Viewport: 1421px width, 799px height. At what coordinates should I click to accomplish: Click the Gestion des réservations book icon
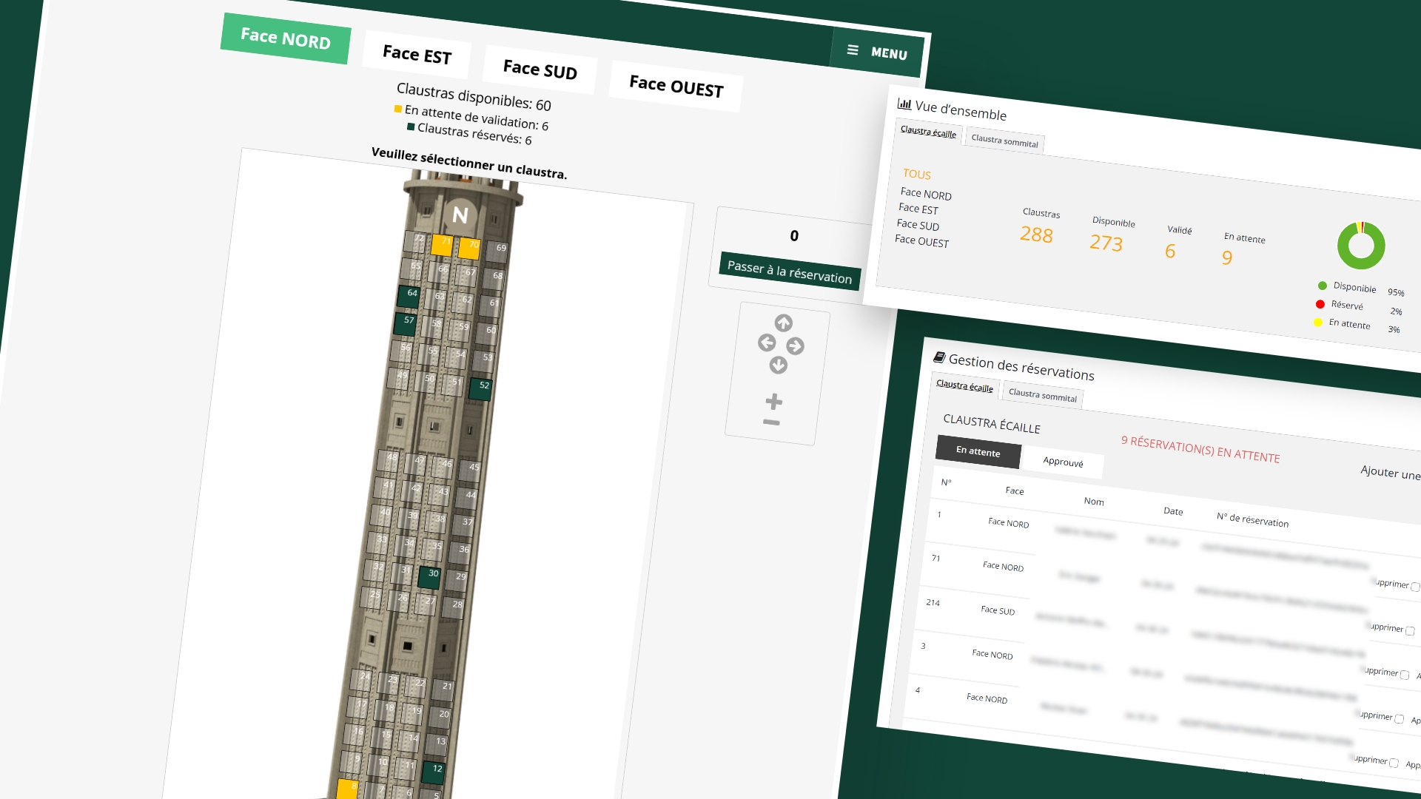coord(939,358)
